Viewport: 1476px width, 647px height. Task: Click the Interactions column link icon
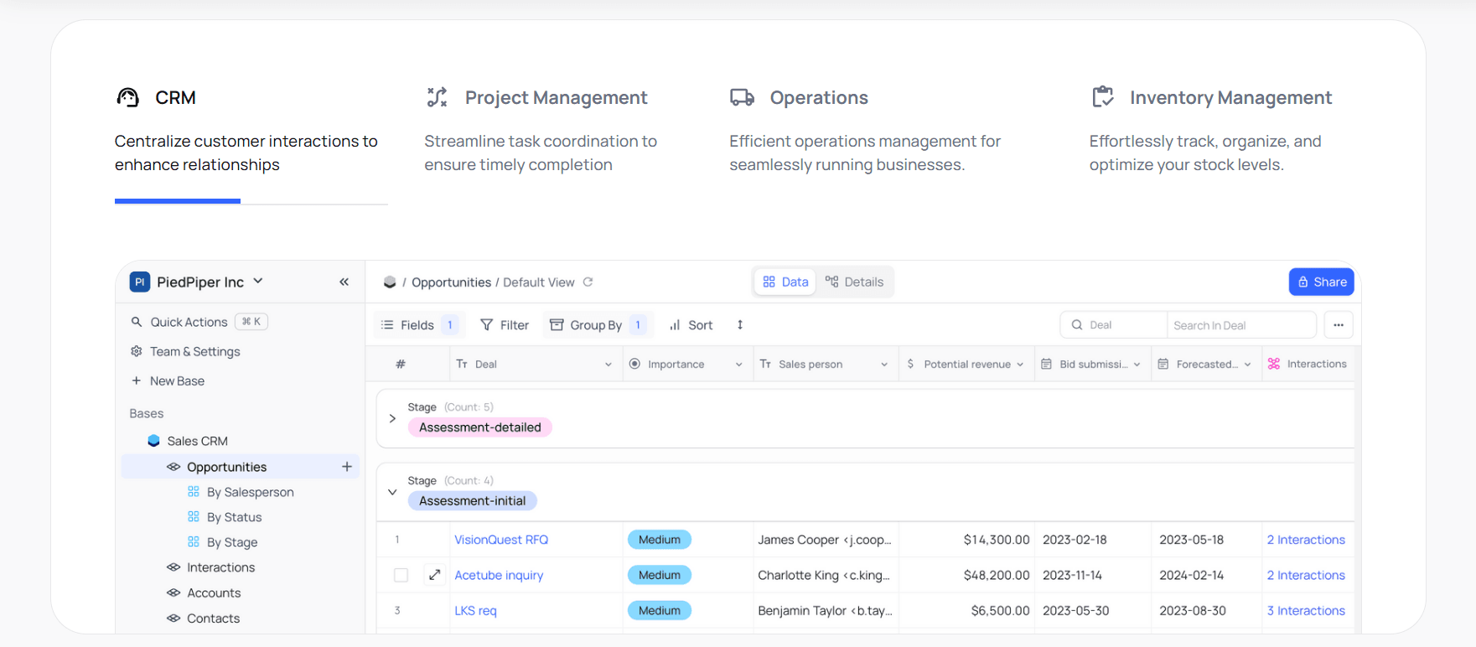[x=1274, y=364]
